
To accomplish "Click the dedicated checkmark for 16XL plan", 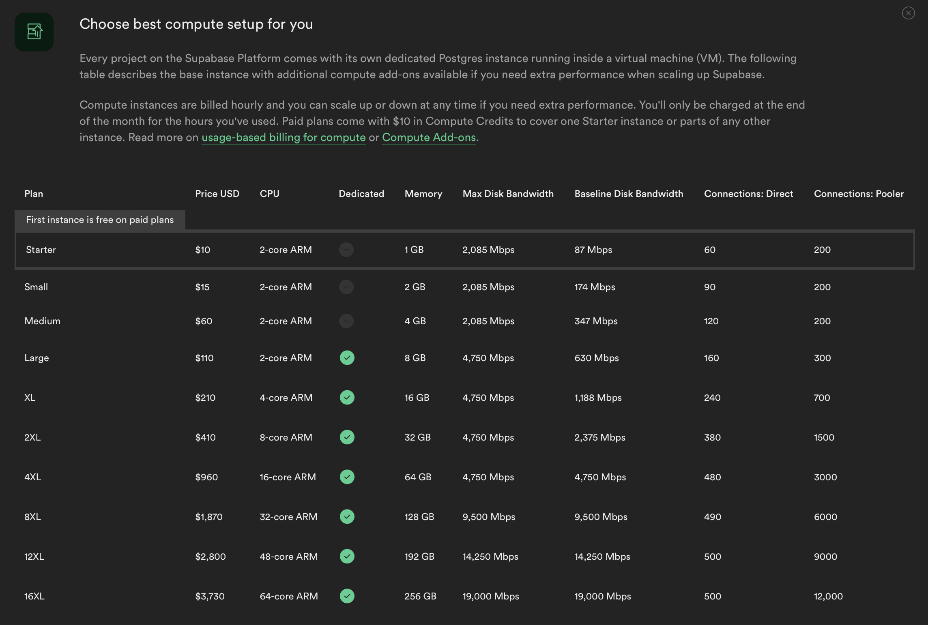I will point(347,596).
